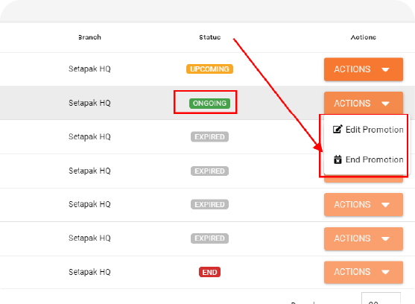Sort by the Branch column header
The image size is (415, 304).
[x=89, y=37]
